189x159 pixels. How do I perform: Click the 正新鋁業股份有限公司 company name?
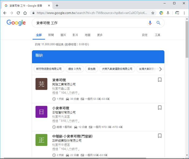67,141
